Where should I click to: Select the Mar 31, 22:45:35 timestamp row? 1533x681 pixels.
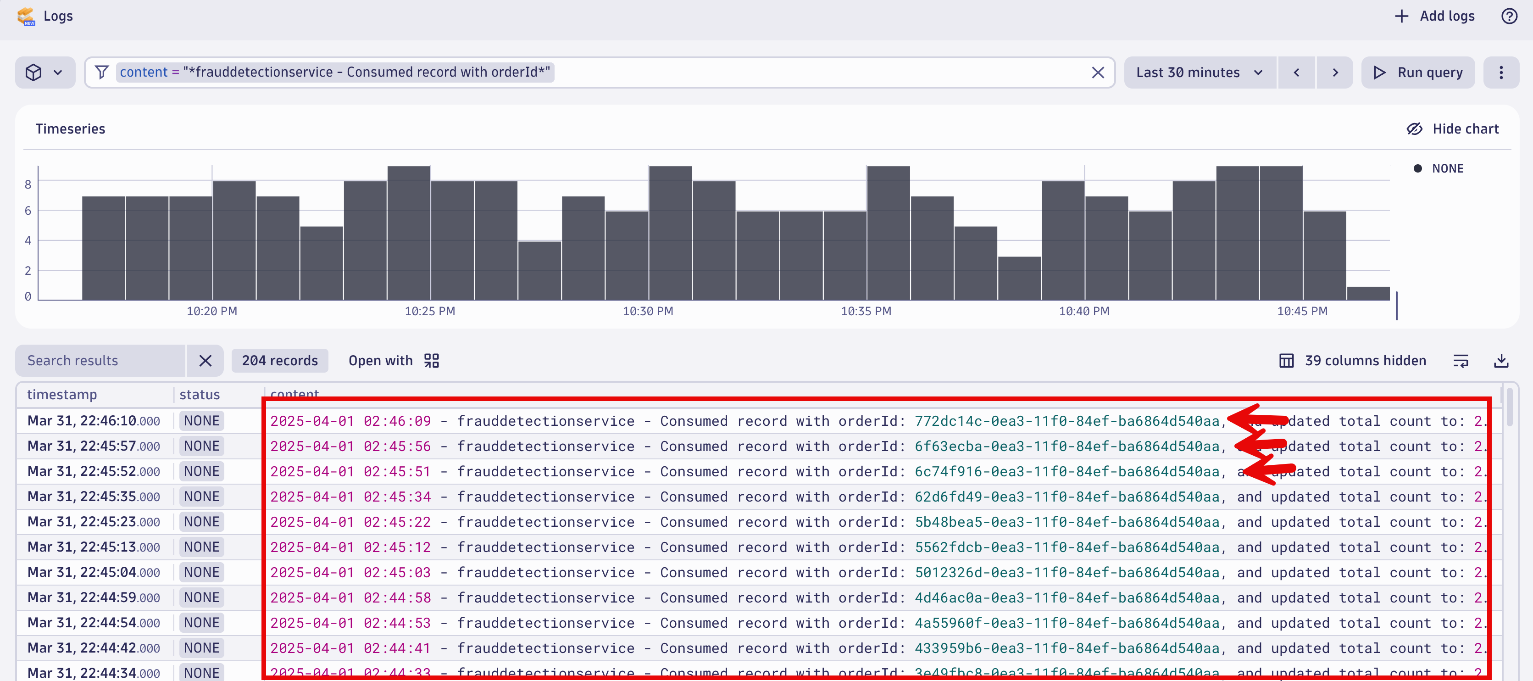coord(94,496)
